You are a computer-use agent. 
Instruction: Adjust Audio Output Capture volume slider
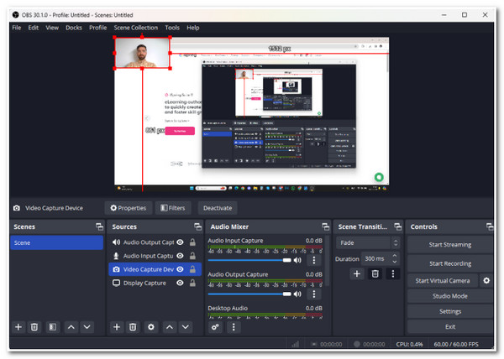click(x=249, y=294)
